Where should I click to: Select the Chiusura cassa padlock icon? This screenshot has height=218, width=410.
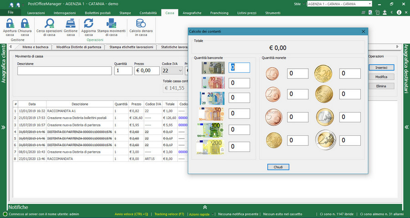(x=25, y=23)
